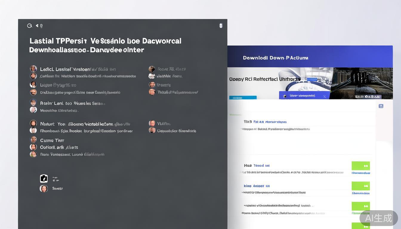Click the search magnifier icon in dark panel
Viewport: 401px width, 229px height.
point(30,26)
